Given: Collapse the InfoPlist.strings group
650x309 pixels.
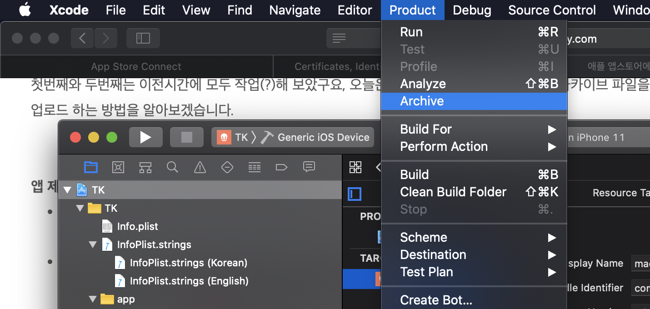Looking at the screenshot, I should (93, 244).
